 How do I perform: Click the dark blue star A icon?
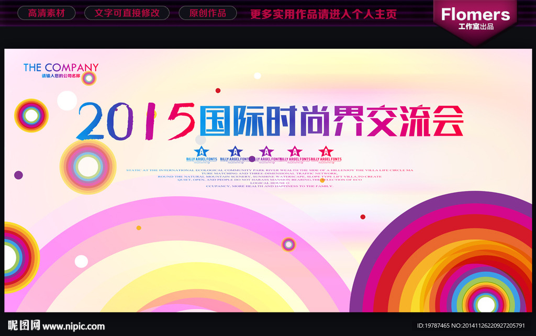click(x=235, y=151)
